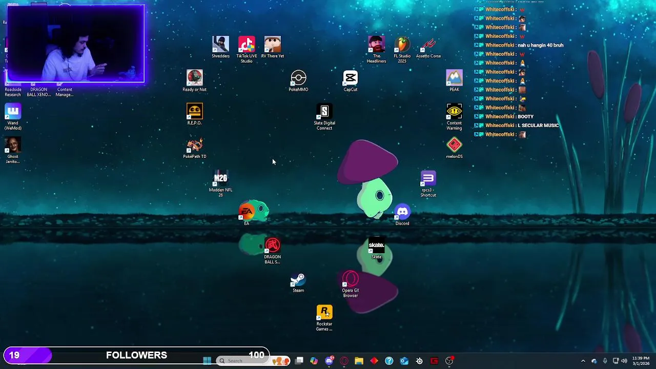Click the red diamond taskbar icon
Screen dimensions: 656x369
coord(374,361)
